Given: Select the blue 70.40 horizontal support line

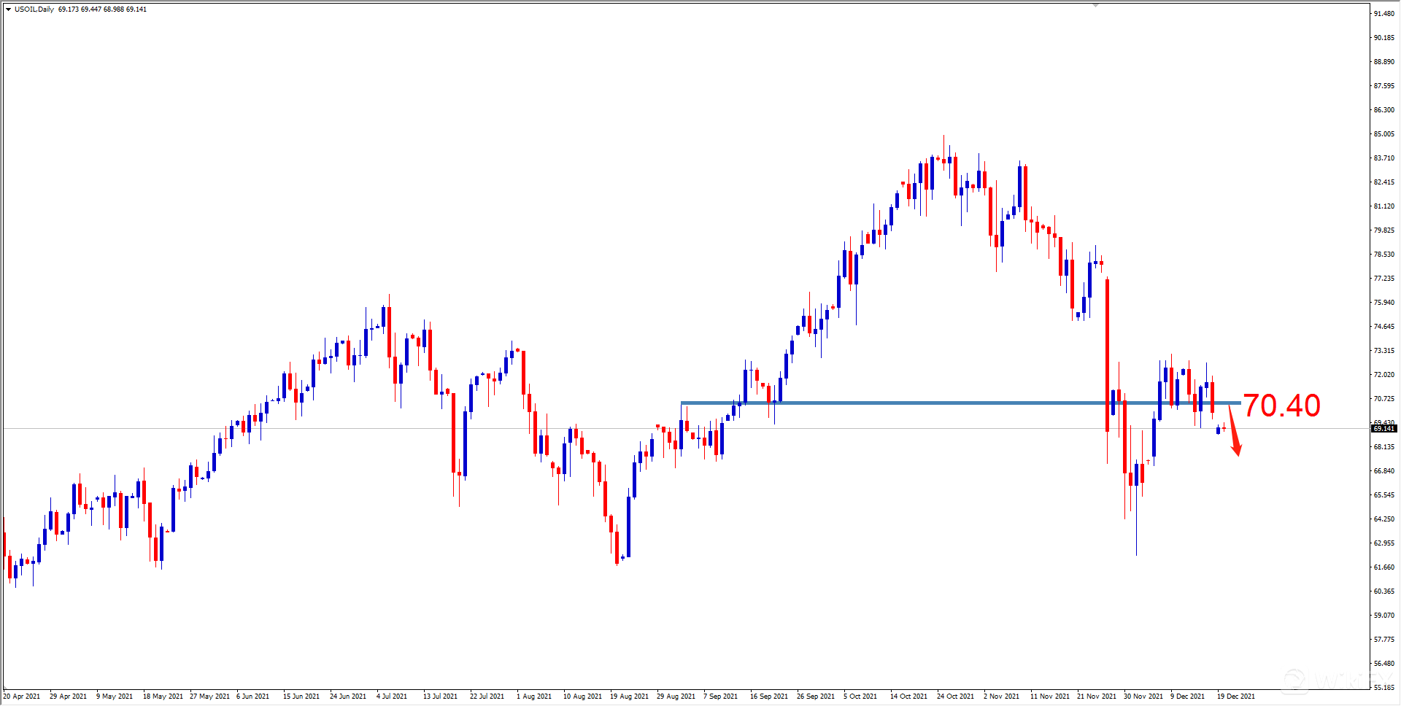Looking at the screenshot, I should click(x=876, y=402).
